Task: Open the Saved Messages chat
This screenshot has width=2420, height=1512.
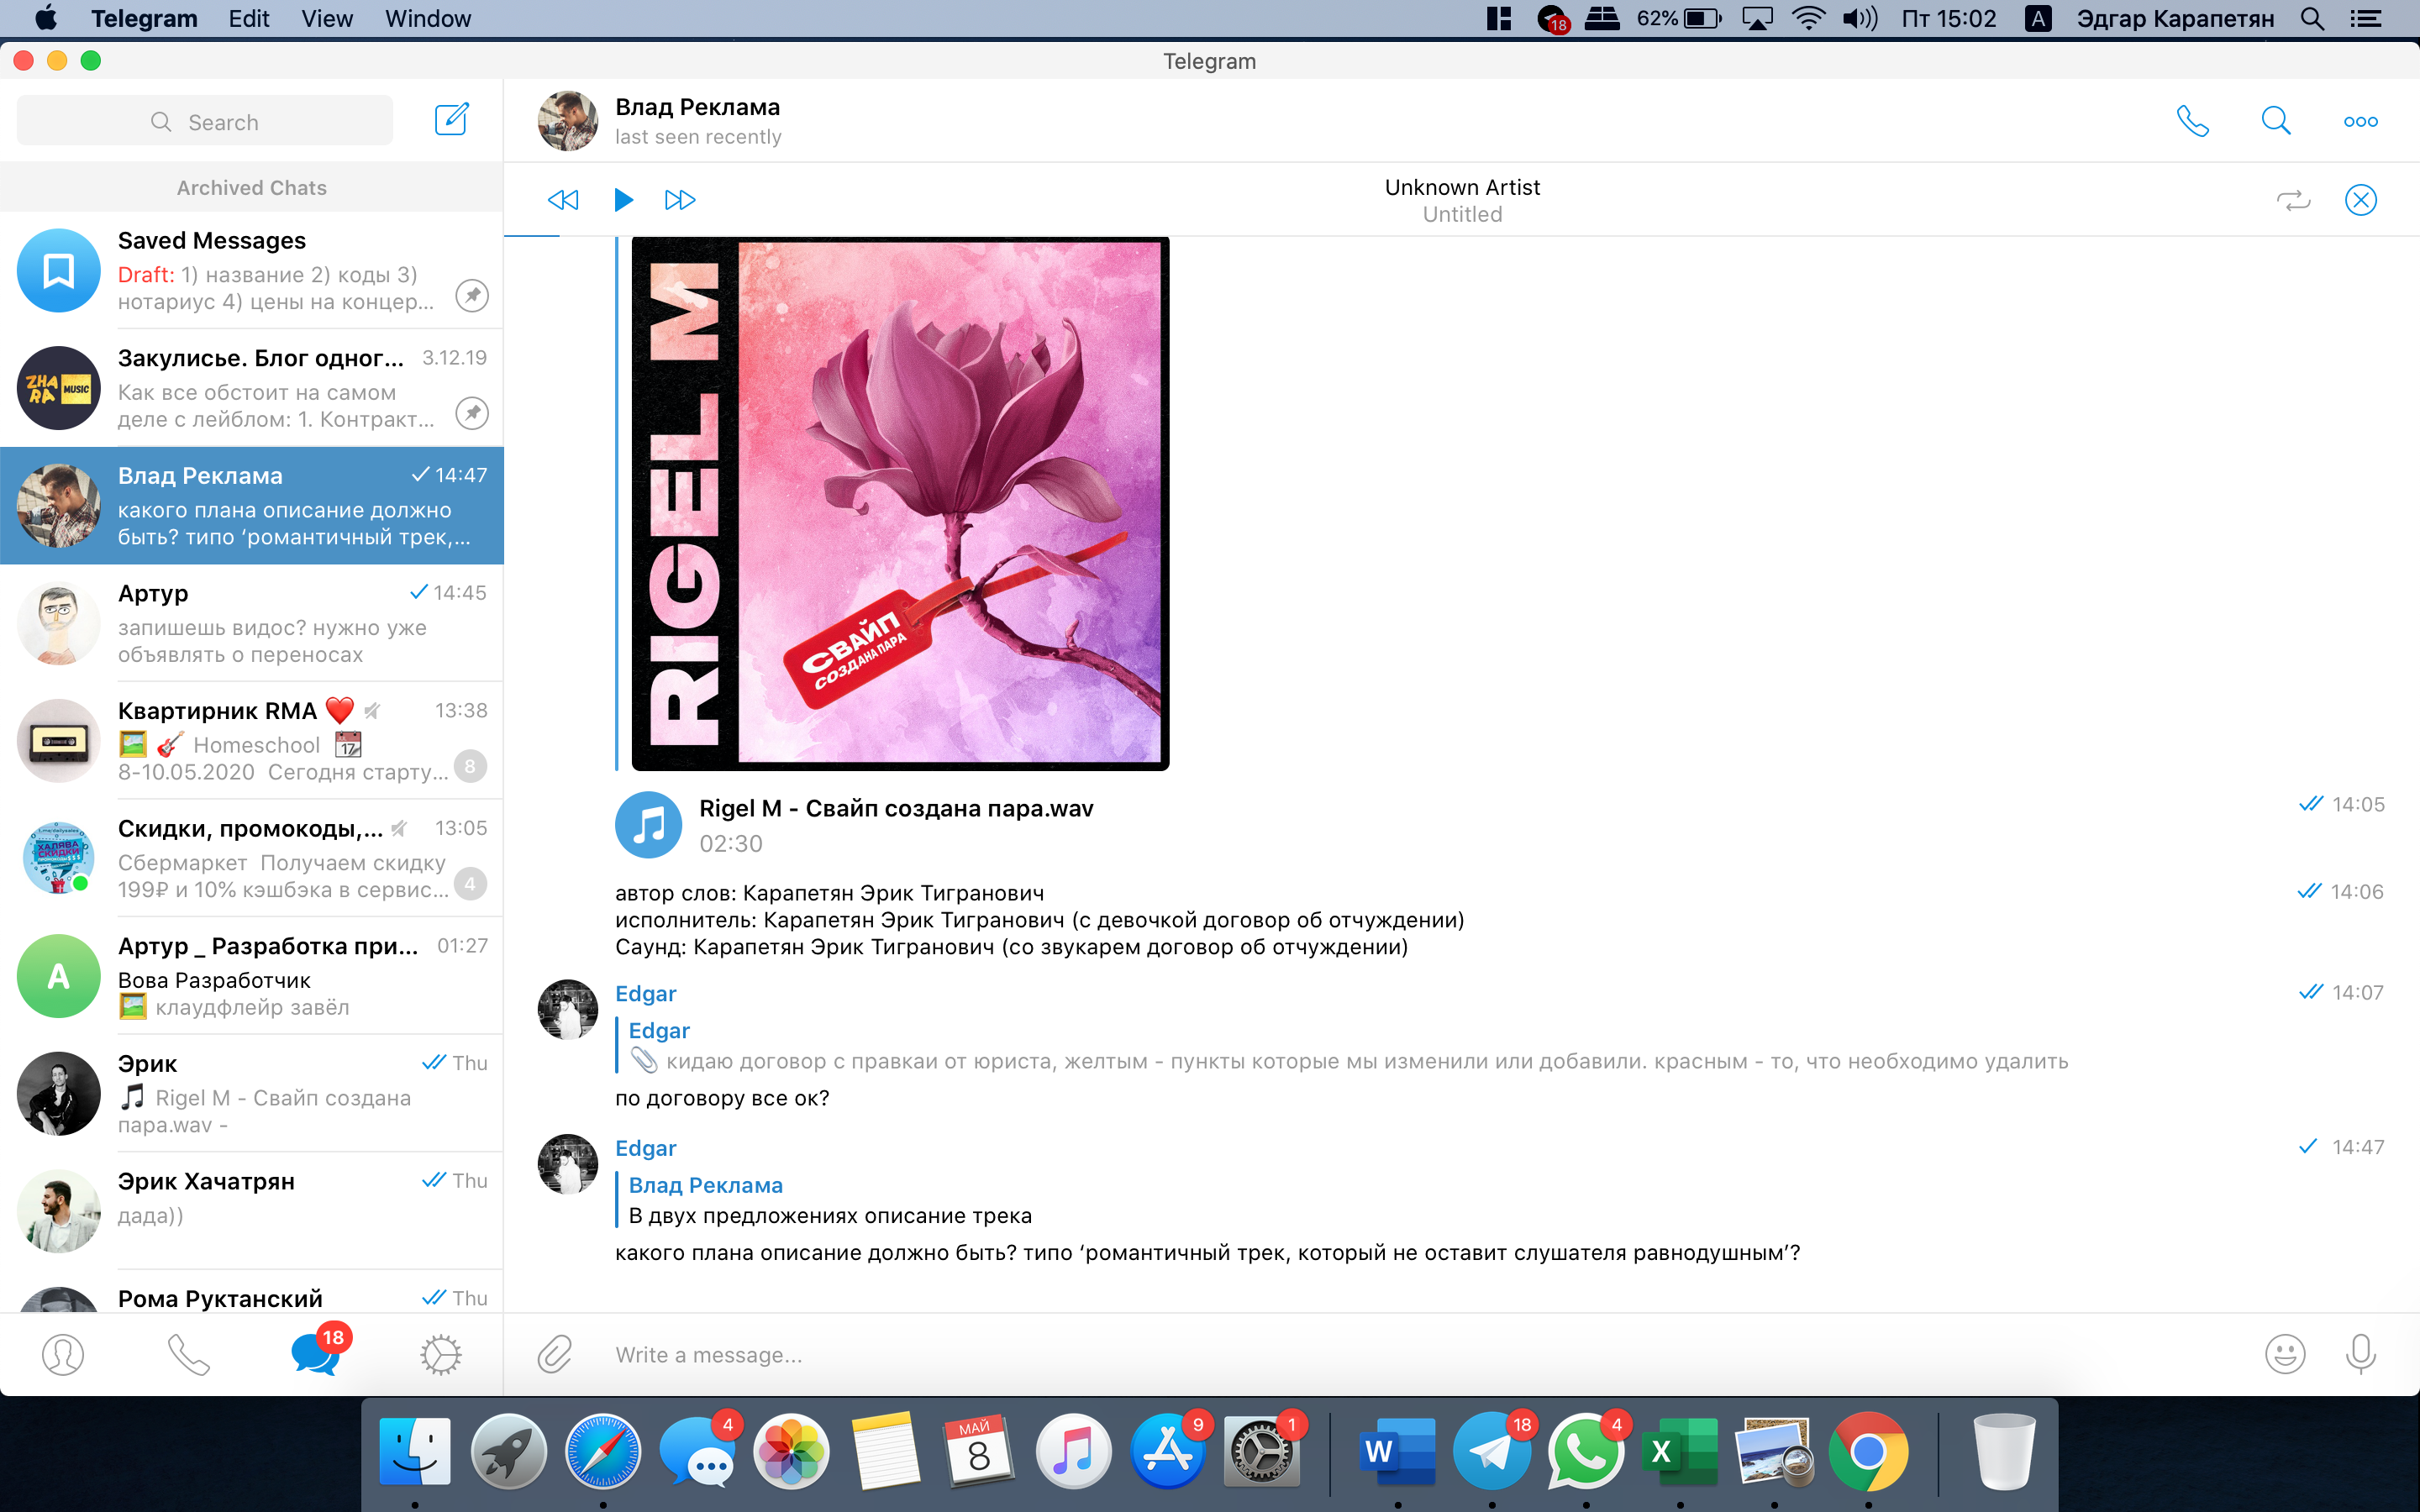Action: 252,270
